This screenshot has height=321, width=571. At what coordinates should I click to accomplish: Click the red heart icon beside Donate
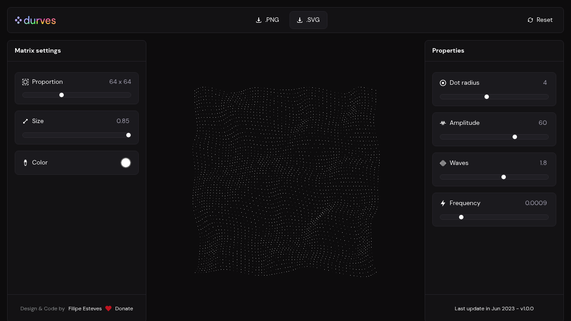tap(108, 309)
